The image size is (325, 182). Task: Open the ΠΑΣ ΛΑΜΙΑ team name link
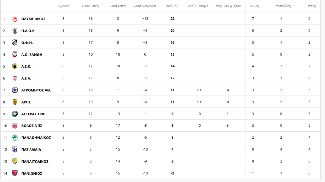click(x=31, y=150)
